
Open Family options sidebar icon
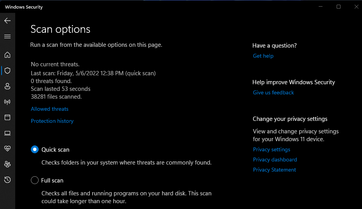point(7,164)
